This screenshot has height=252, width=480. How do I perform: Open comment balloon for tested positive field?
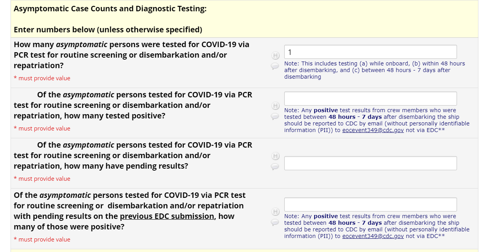pyautogui.click(x=275, y=116)
